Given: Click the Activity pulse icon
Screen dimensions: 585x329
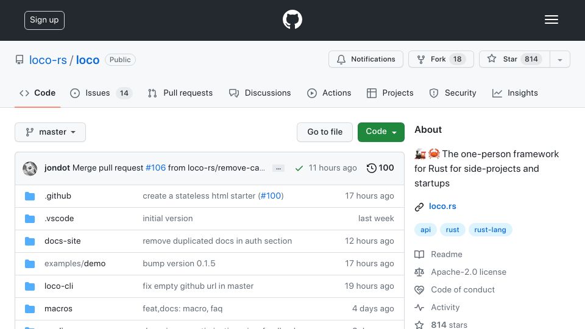Looking at the screenshot, I should (x=419, y=307).
